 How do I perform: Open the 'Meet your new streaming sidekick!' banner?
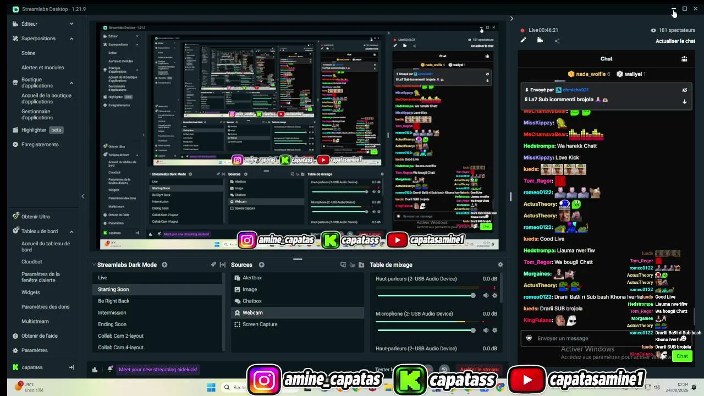(x=158, y=370)
